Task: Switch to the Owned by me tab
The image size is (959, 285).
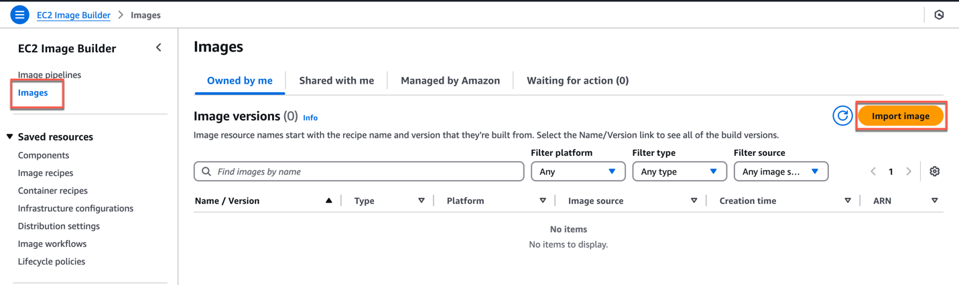Action: coord(240,80)
